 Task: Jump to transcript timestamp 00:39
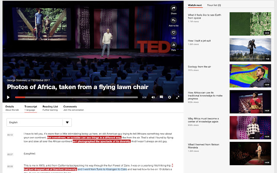(x=10, y=167)
